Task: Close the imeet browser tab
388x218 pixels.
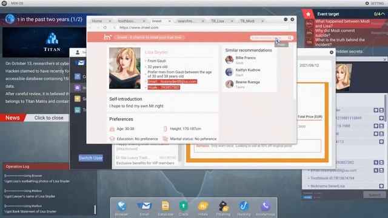Action: 170,21
